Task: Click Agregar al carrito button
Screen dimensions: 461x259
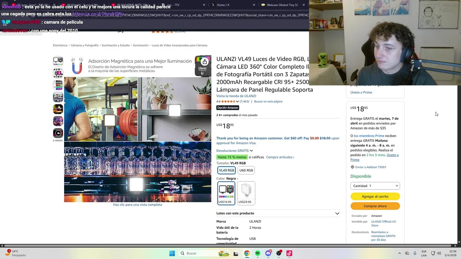Action: [x=375, y=196]
